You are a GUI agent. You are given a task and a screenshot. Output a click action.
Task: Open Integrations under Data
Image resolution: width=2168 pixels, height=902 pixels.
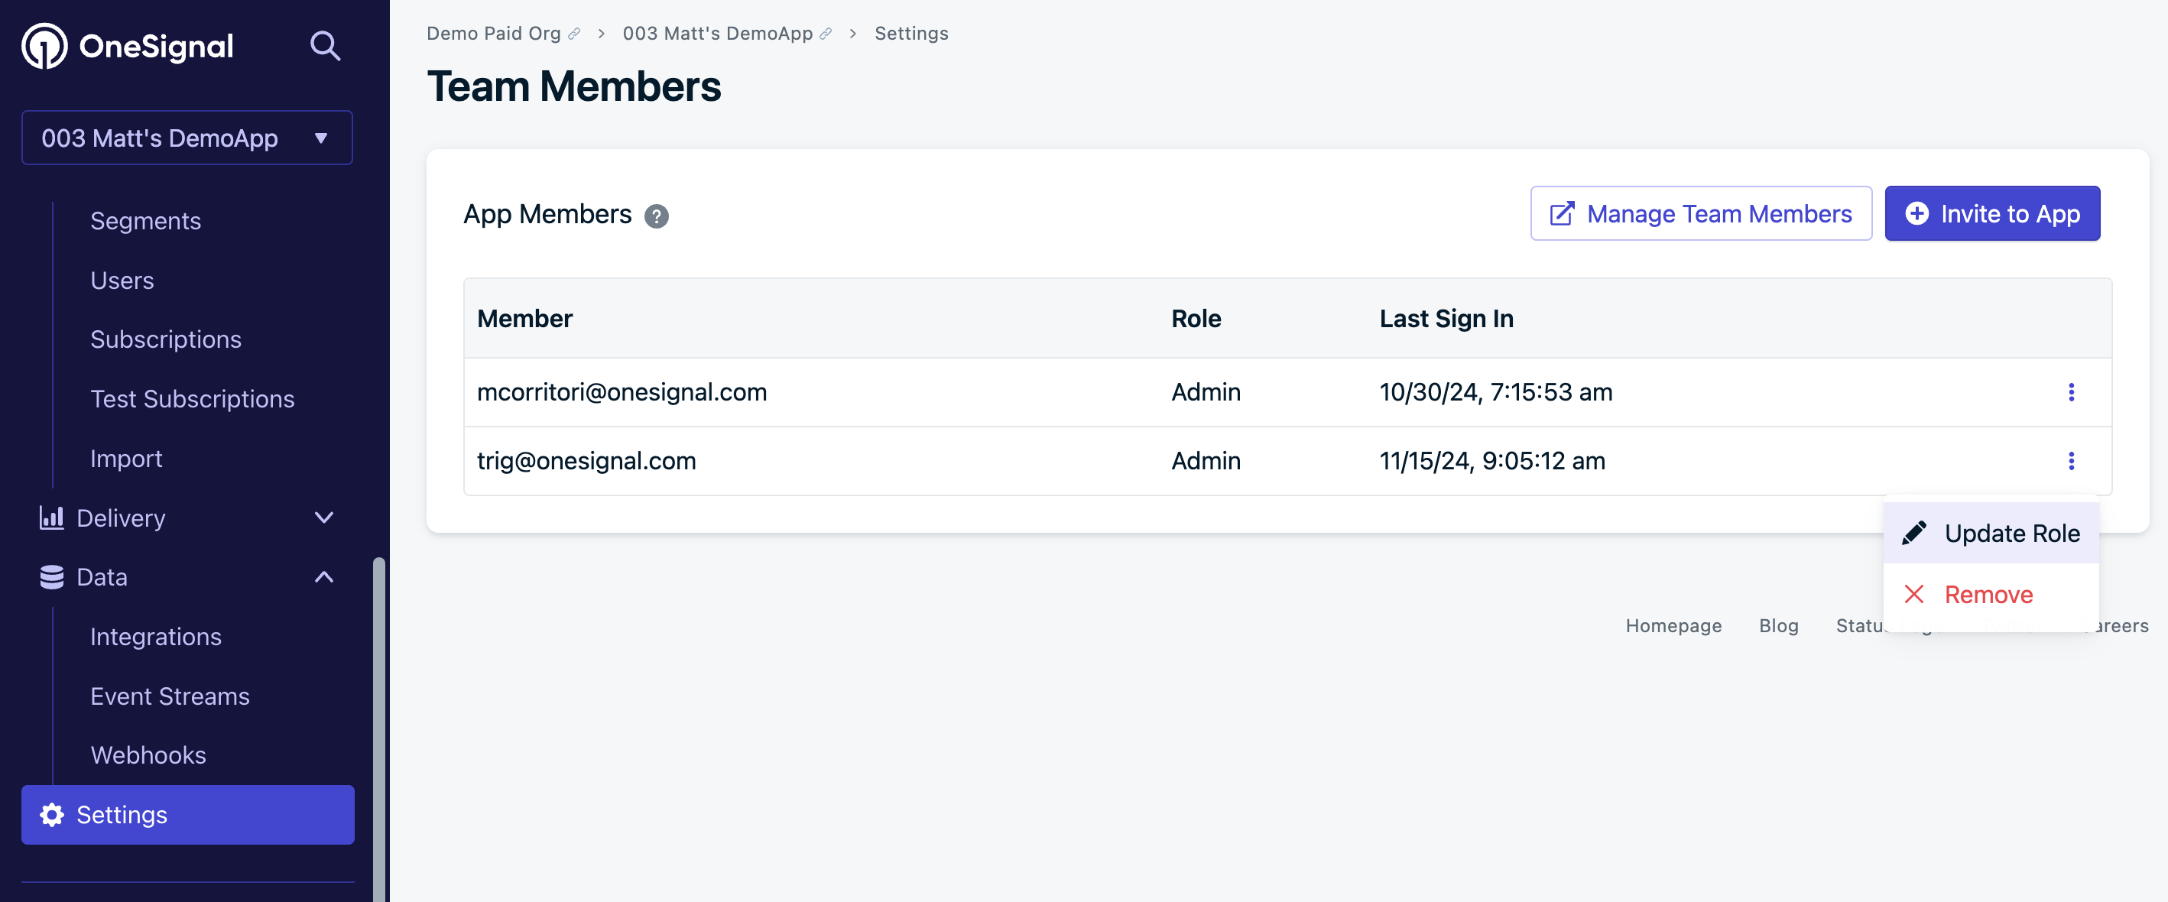[156, 637]
